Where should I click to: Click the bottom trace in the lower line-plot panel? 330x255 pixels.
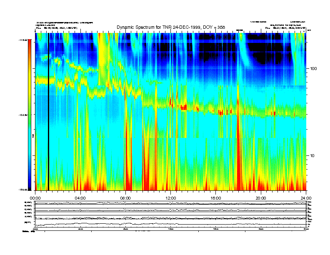pos(170,224)
